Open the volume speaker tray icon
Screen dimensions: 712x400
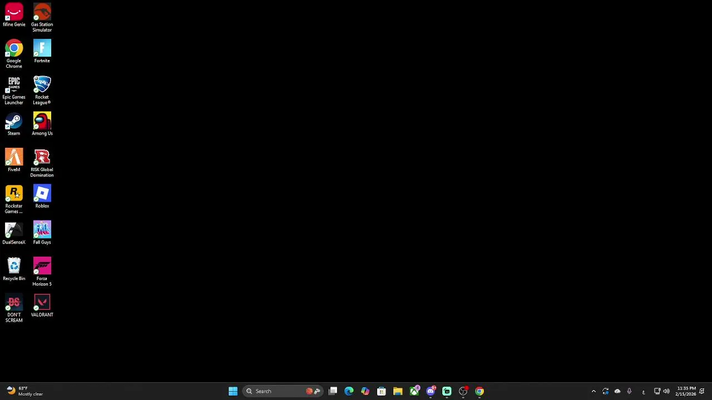click(666, 391)
